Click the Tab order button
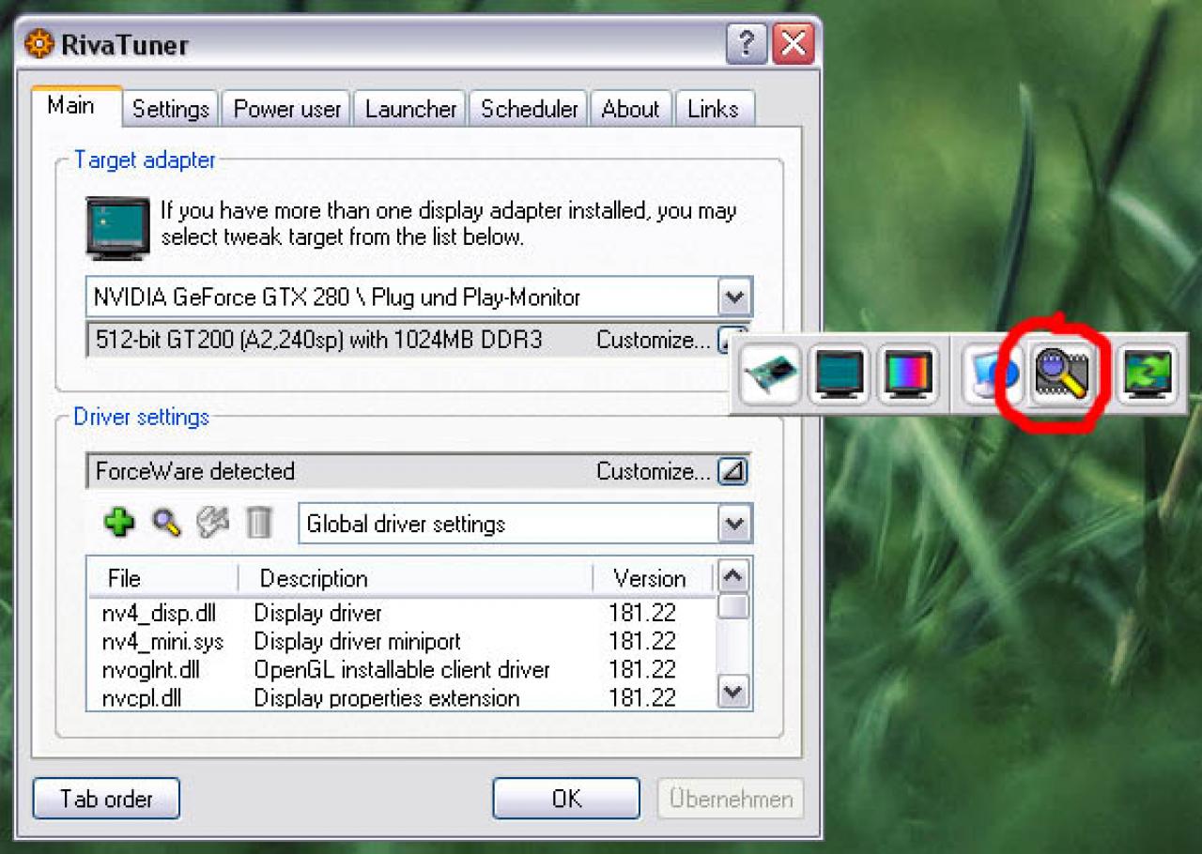Screen dimensions: 1202x854 tap(106, 799)
